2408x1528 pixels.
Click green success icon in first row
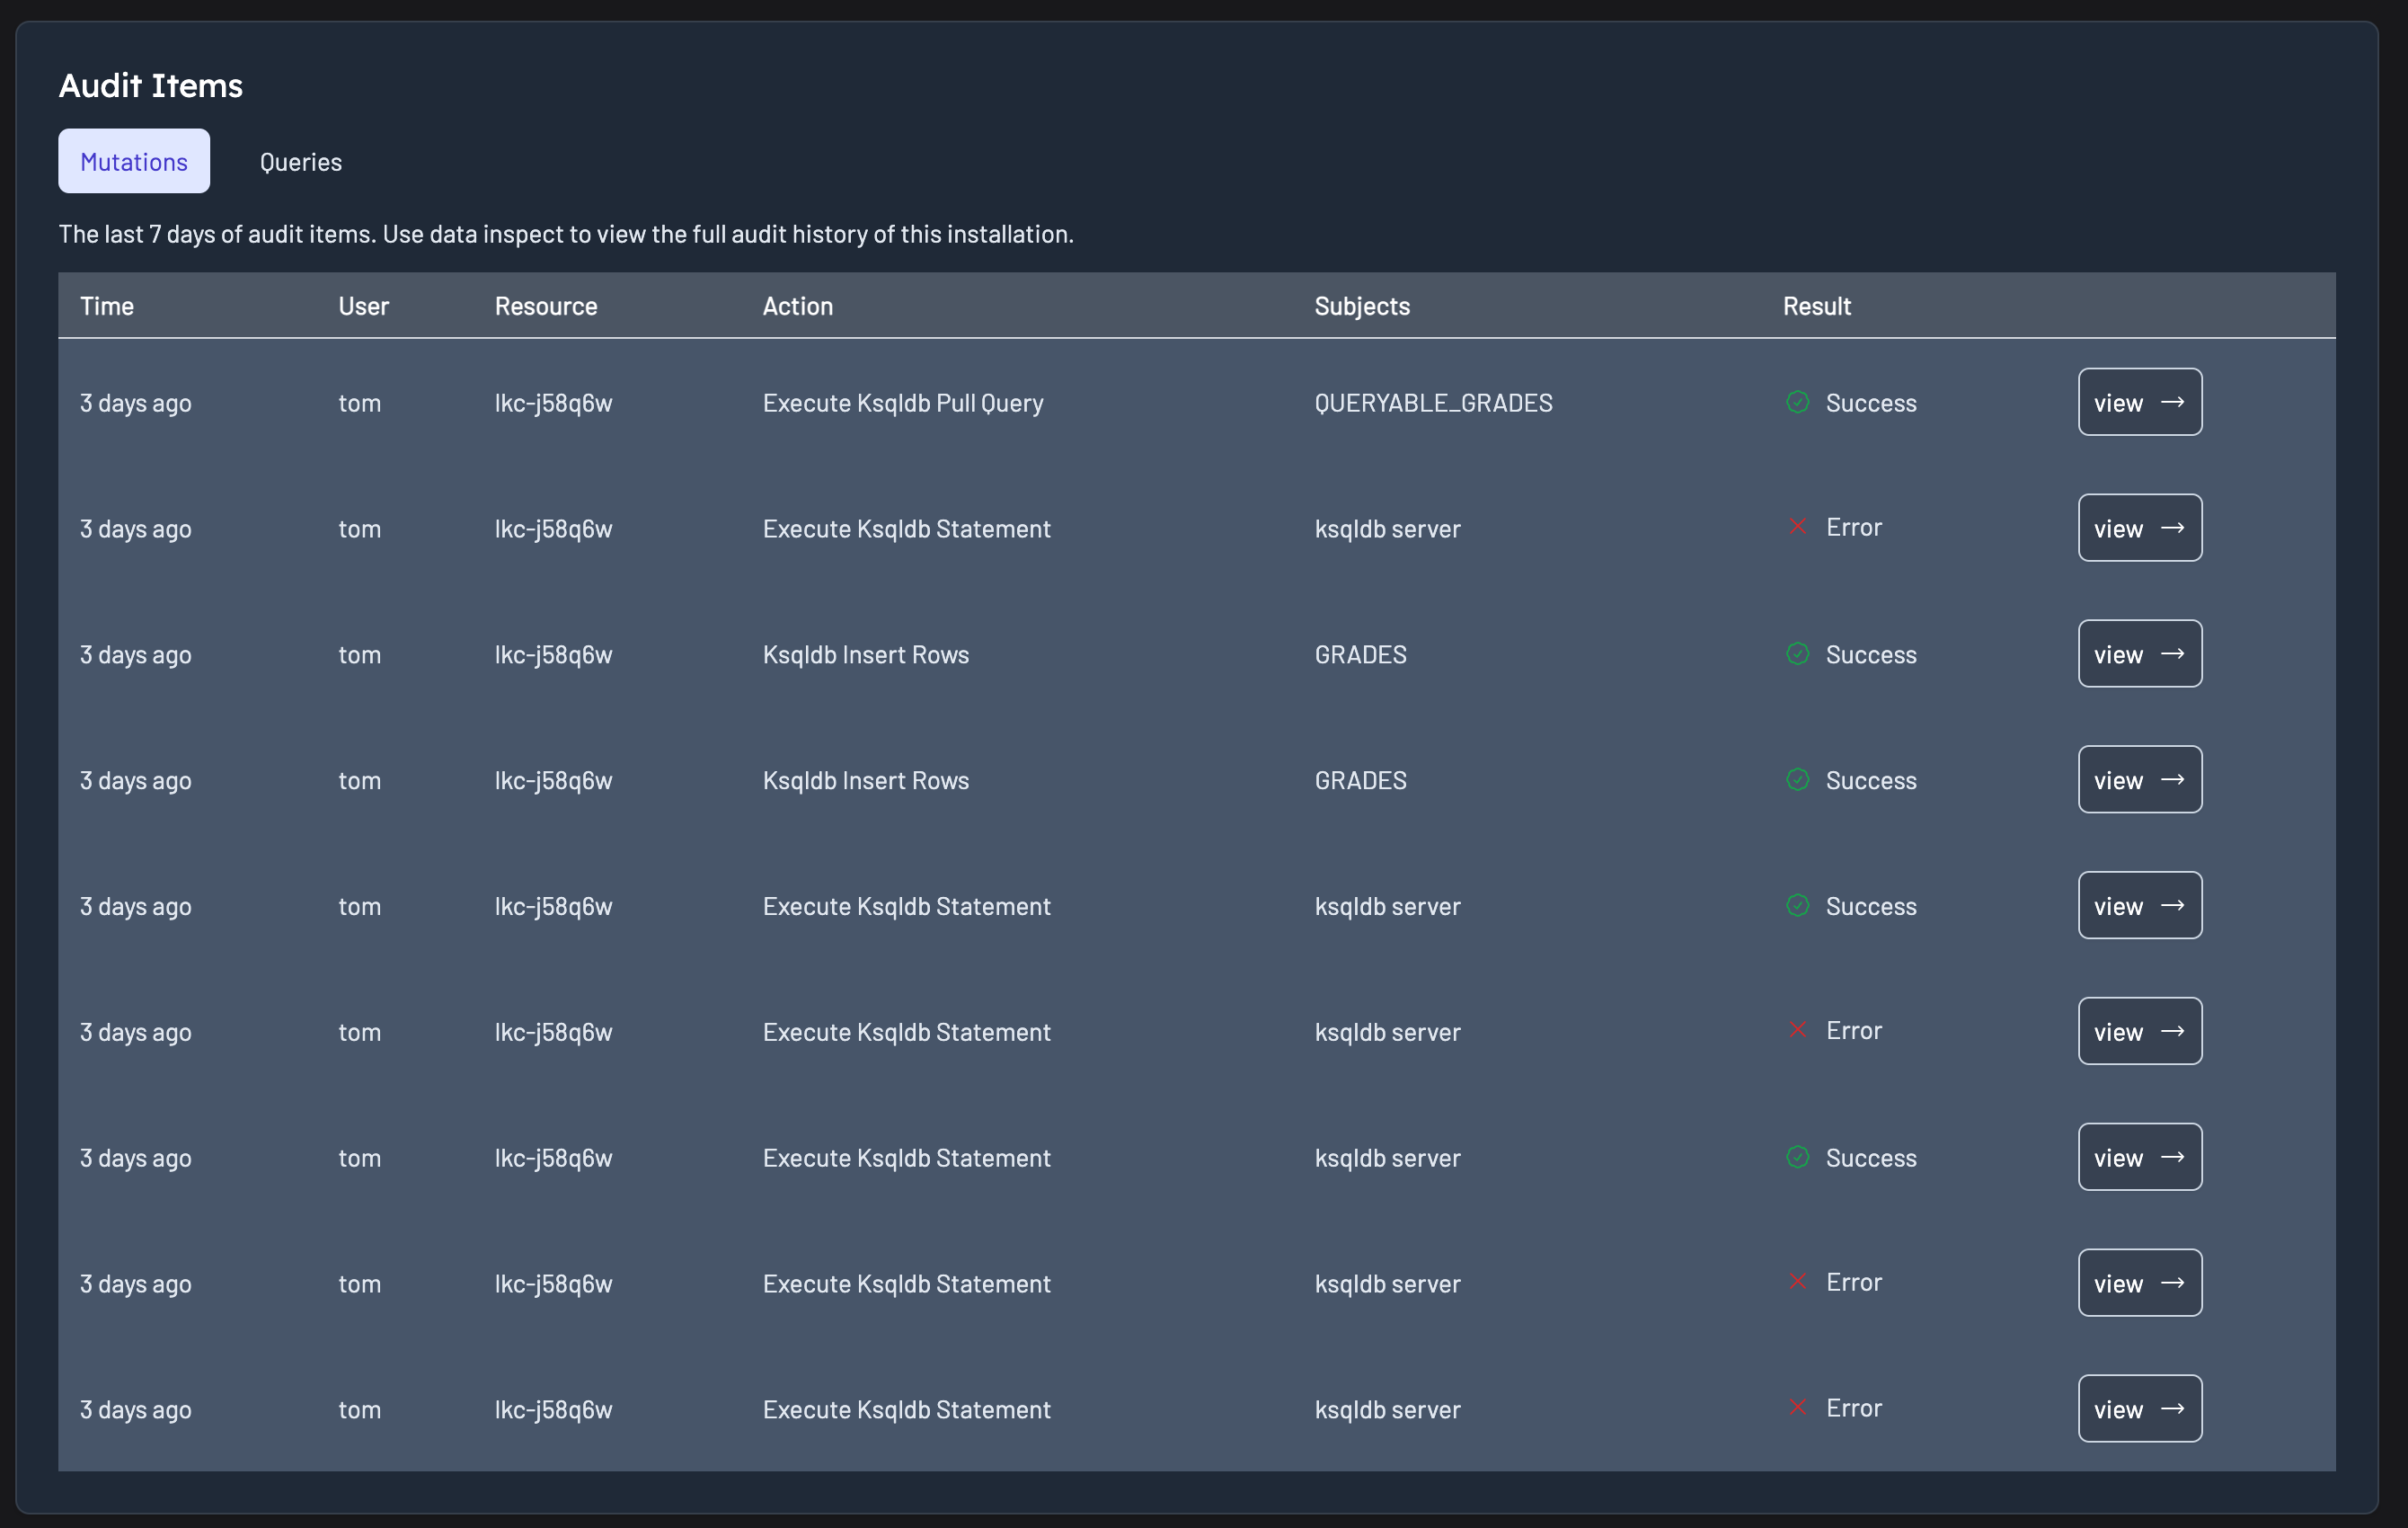(x=1797, y=403)
